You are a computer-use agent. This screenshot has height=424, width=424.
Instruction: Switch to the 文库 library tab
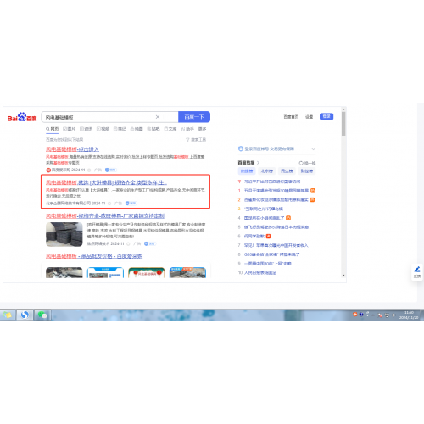[x=170, y=129]
